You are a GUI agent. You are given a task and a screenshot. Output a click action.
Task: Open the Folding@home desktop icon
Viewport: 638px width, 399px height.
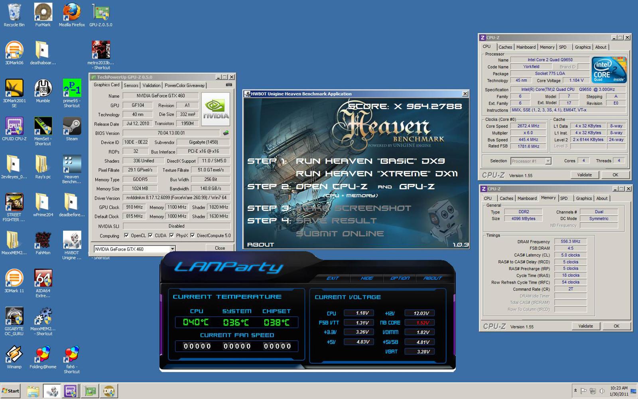pyautogui.click(x=43, y=357)
